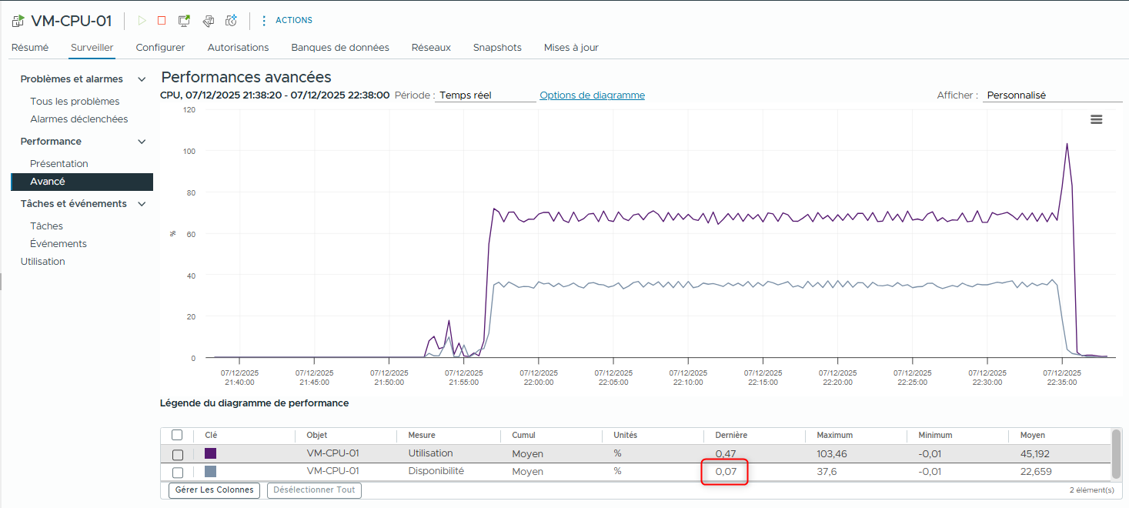Screen dimensions: 1129x508
Task: Open the chart hamburger menu icon
Action: point(1097,119)
